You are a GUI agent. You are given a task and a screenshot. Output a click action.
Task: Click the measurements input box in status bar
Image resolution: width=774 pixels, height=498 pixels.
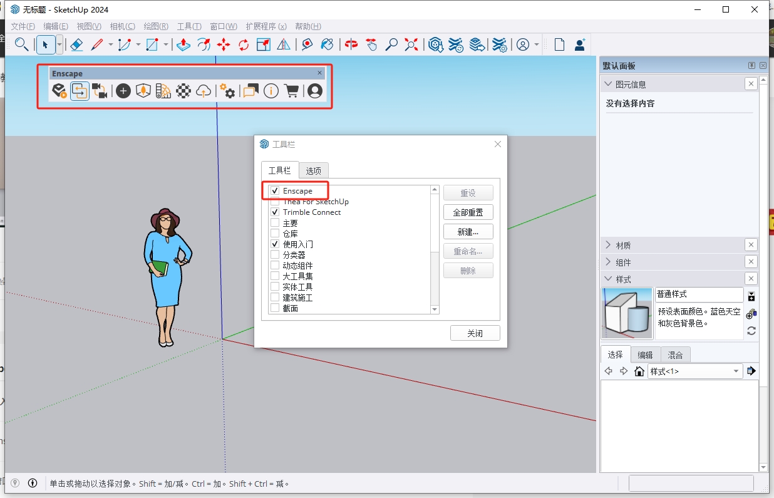(x=691, y=483)
